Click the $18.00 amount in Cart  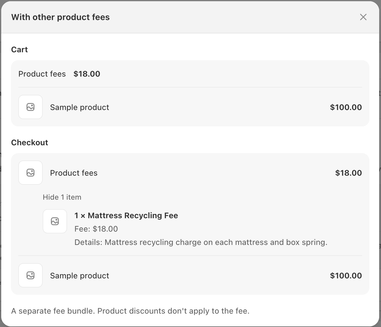87,74
